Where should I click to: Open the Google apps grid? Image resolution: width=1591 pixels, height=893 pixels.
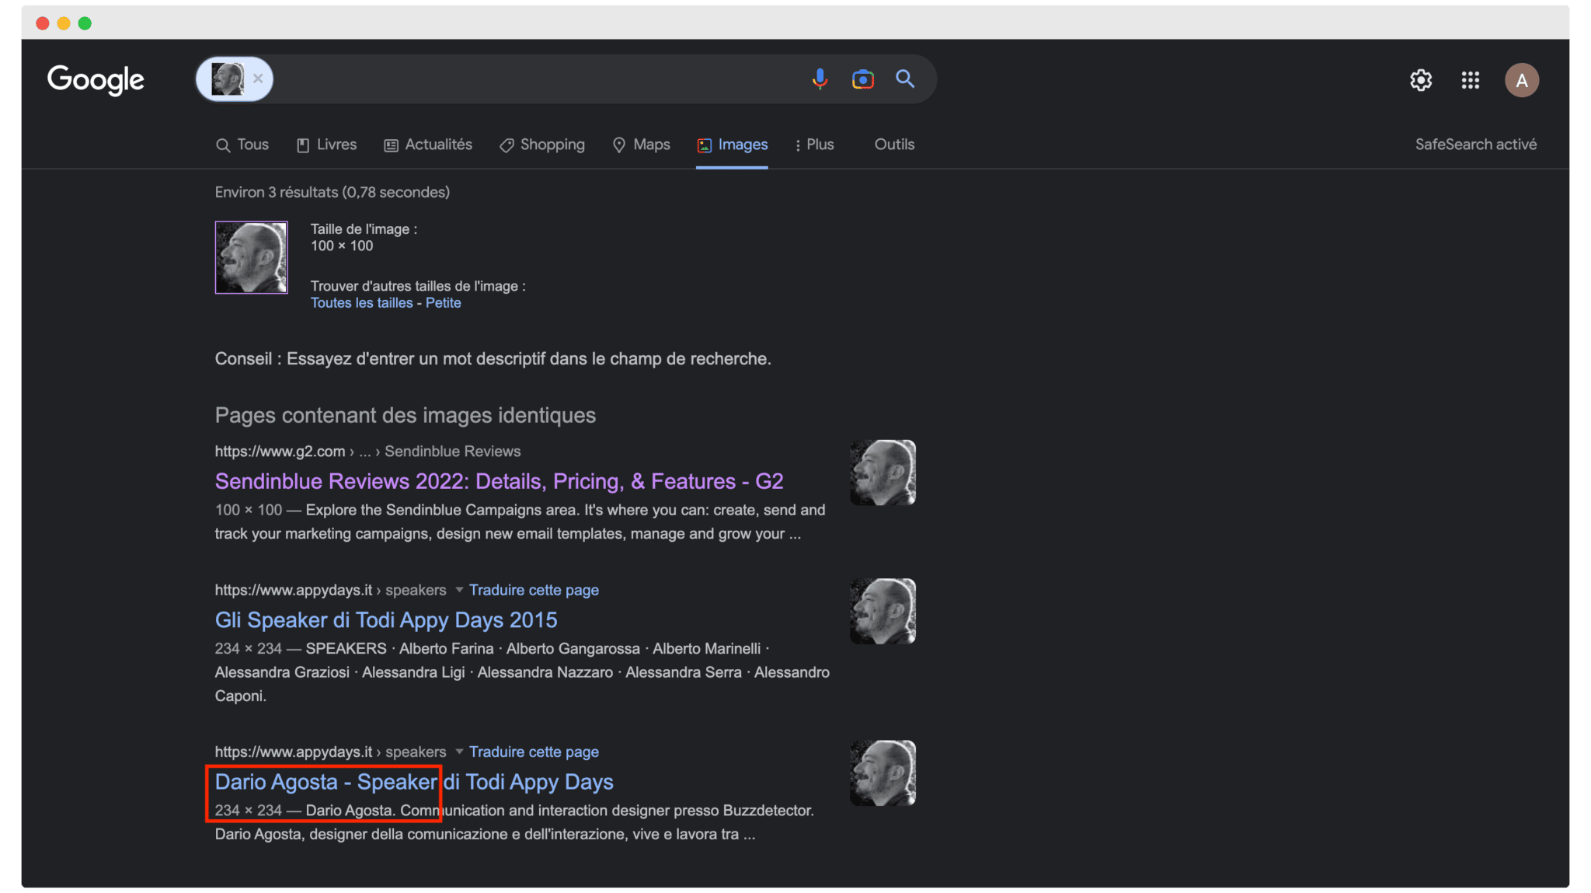coord(1470,80)
